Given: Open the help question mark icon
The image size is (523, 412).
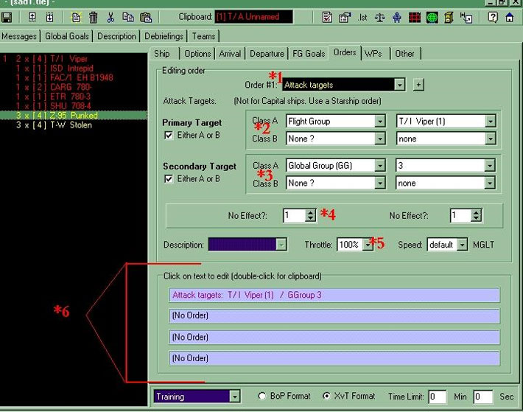Looking at the screenshot, I should (x=493, y=17).
